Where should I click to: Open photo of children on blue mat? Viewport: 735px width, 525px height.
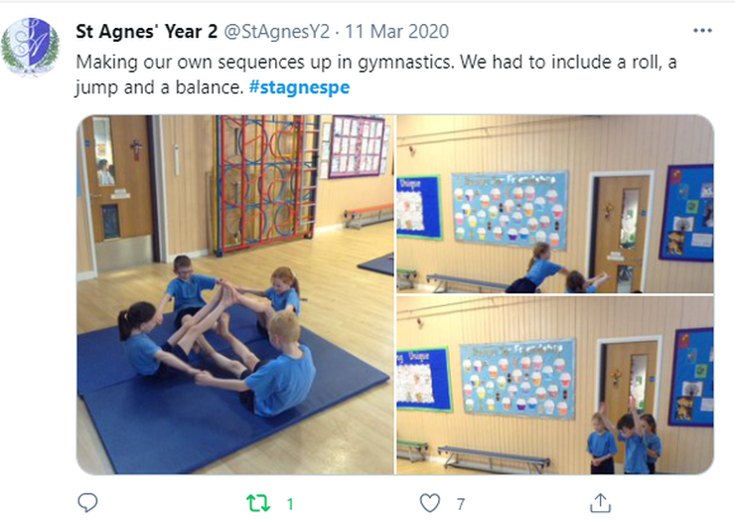(235, 294)
